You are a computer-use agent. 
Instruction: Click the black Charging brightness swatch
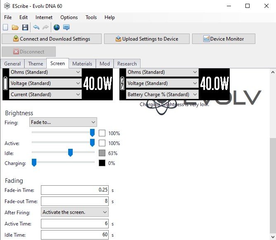(x=102, y=163)
